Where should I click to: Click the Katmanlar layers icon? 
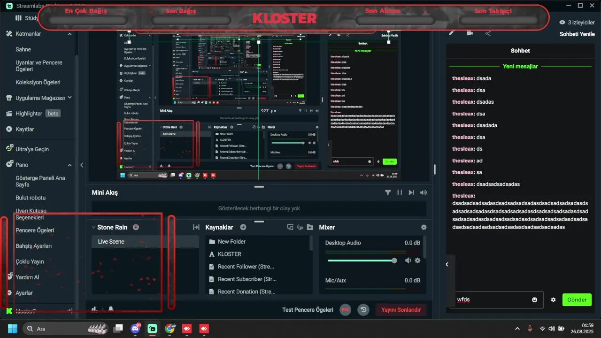(x=9, y=34)
